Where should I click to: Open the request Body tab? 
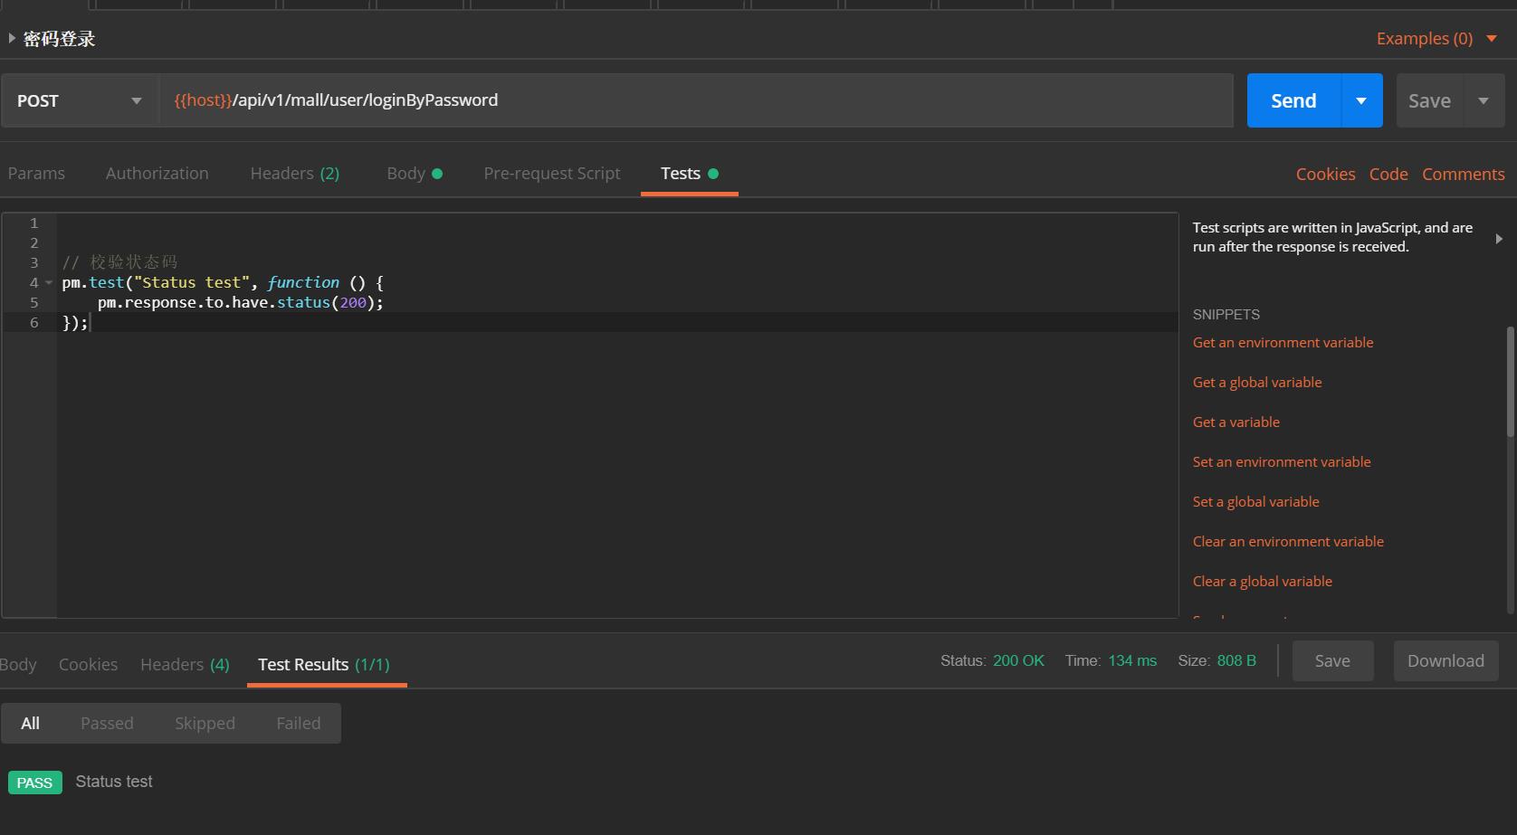point(415,173)
